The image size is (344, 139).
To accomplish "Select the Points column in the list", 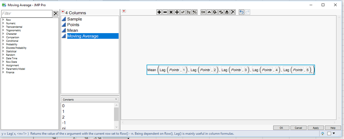I will [x=73, y=25].
